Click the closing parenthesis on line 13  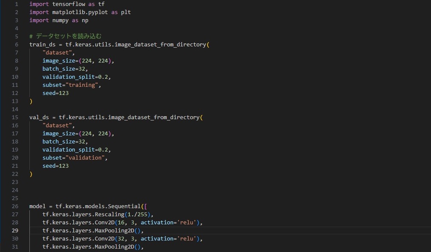coord(30,101)
